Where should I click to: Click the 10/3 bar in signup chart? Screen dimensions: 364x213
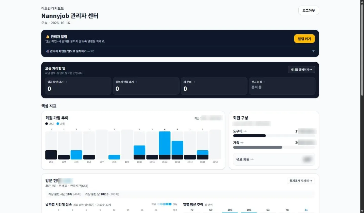pyautogui.click(x=51, y=155)
